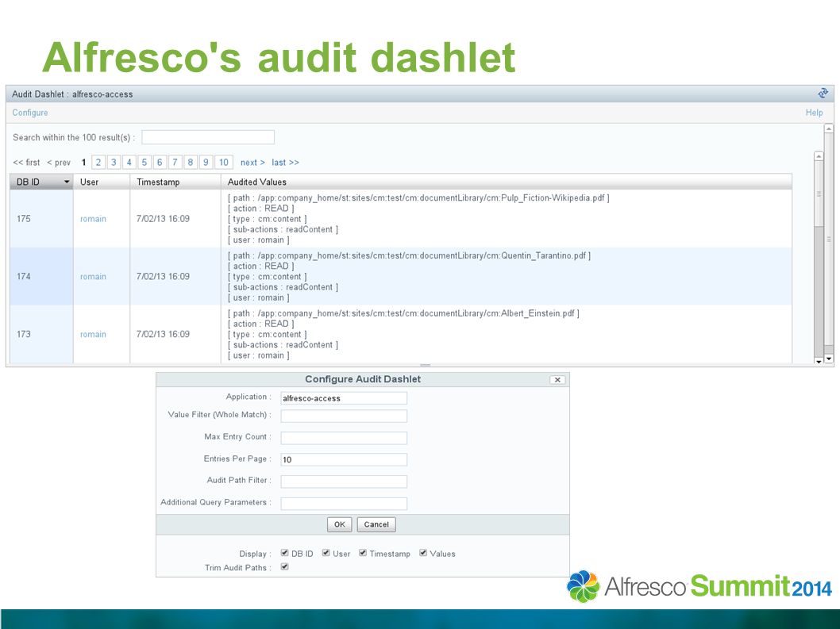Jump to the 'last >>' results page
Viewport: 840px width, 629px height.
(285, 162)
